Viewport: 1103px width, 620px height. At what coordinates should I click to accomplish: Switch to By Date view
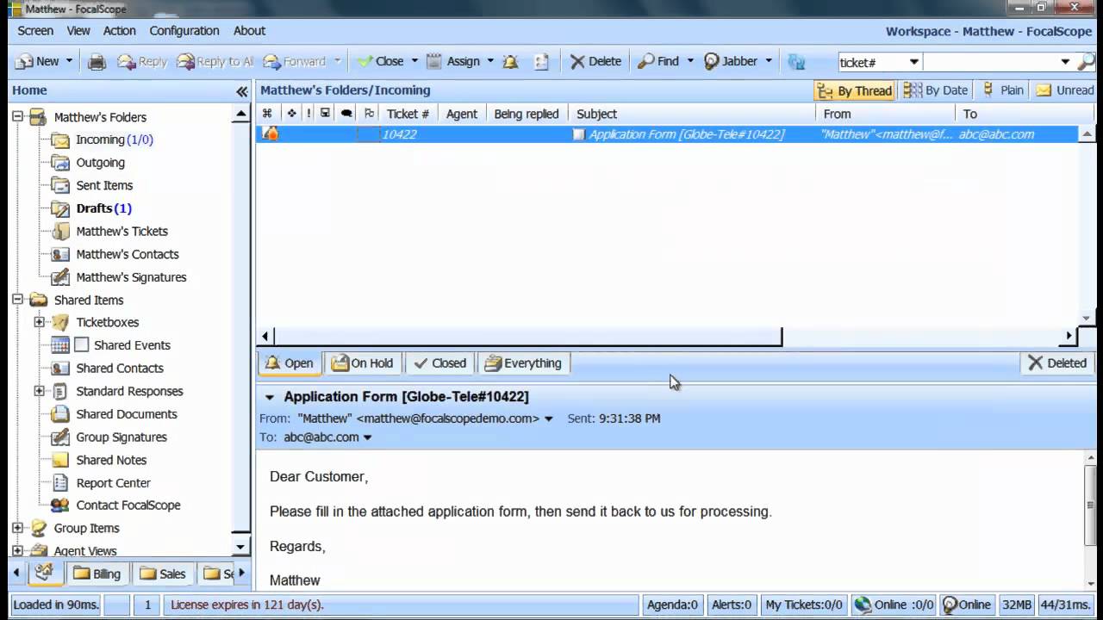(936, 90)
